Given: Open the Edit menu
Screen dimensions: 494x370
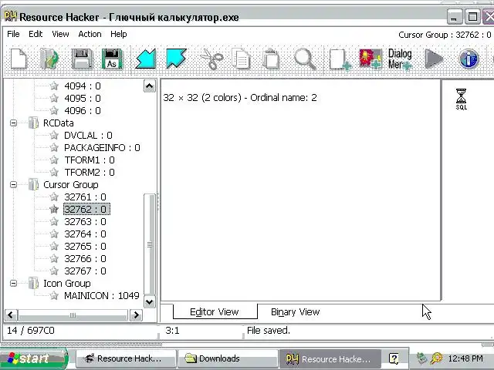Looking at the screenshot, I should click(x=36, y=34).
